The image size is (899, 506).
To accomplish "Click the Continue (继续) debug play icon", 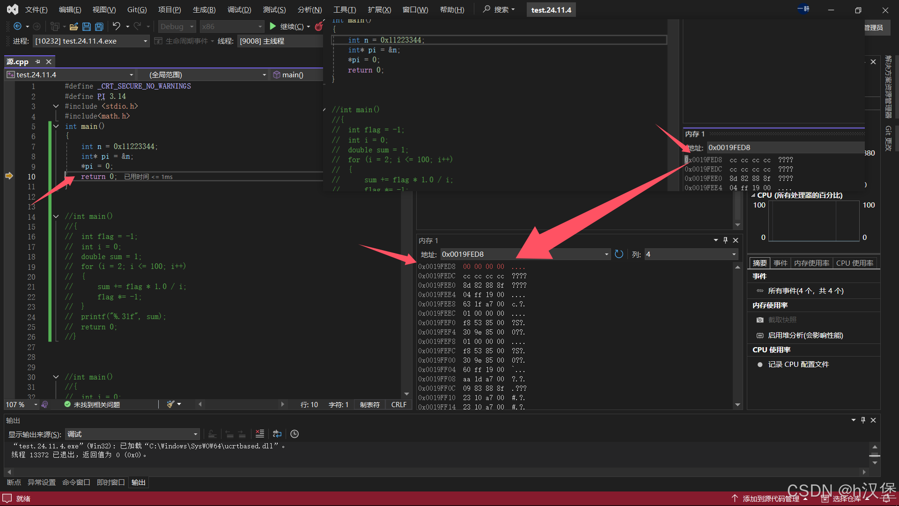I will coord(273,26).
